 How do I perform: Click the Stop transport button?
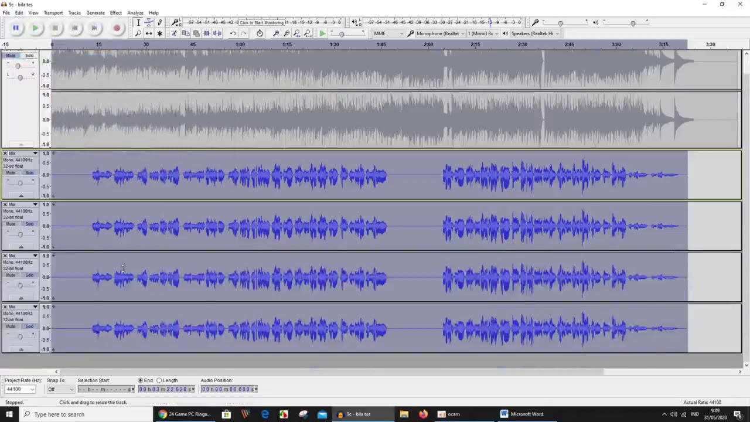coord(55,28)
